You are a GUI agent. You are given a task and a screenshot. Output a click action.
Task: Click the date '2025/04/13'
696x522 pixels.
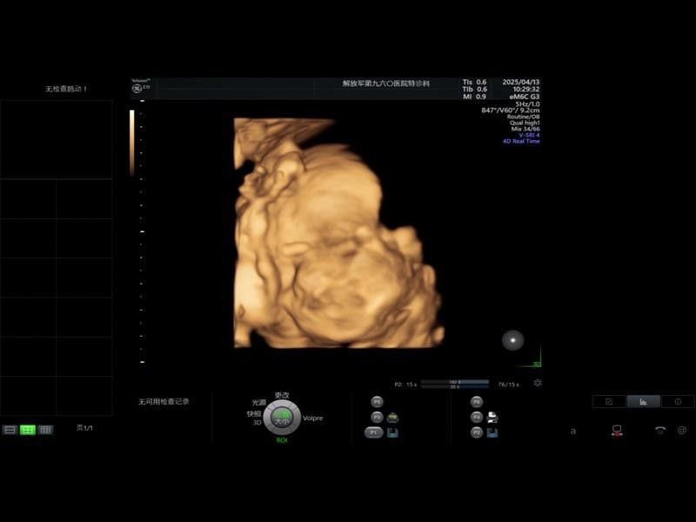[x=520, y=82]
